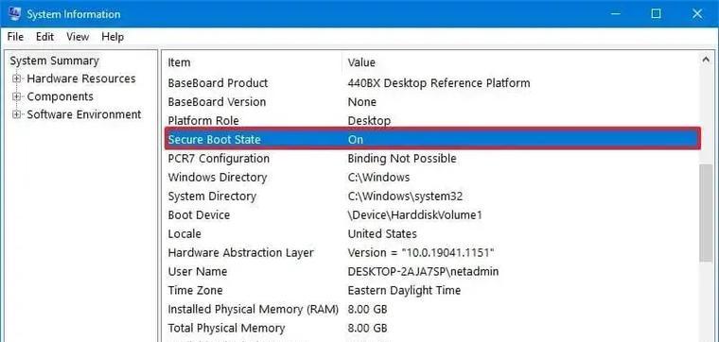Image resolution: width=719 pixels, height=342 pixels.
Task: Expand the Hardware Resources node
Action: tap(17, 78)
